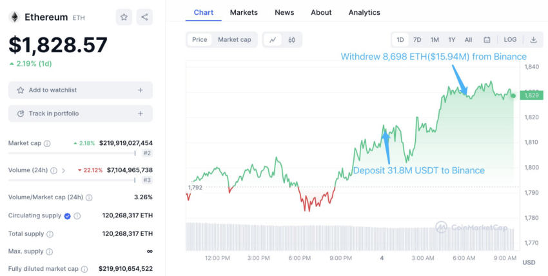This screenshot has height=276, width=548.
Task: Show Market cap info tooltip icon
Action: tap(47, 143)
